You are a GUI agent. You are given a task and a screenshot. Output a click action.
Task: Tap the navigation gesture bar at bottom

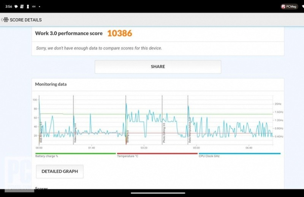pos(158,193)
